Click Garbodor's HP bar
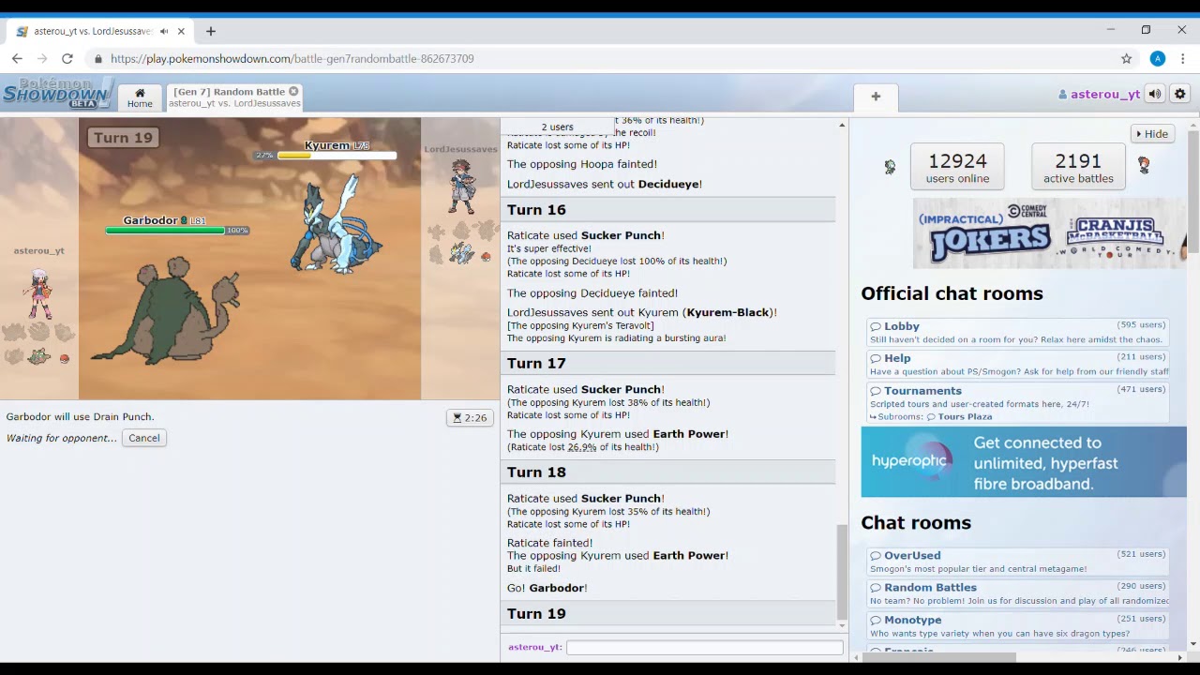The width and height of the screenshot is (1200, 675). pos(164,231)
